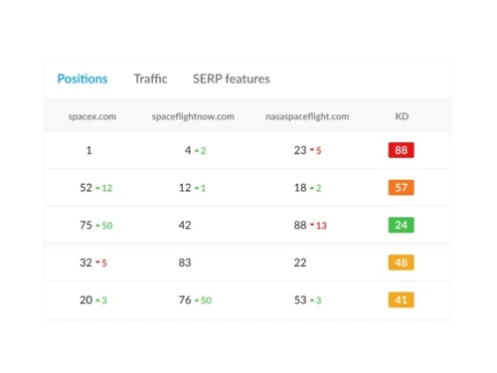Click the spaceflightnow.com column header
Image resolution: width=497 pixels, height=373 pixels.
pyautogui.click(x=193, y=116)
